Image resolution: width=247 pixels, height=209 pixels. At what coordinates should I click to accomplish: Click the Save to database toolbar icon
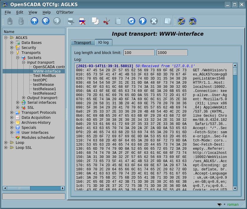coord(21,21)
